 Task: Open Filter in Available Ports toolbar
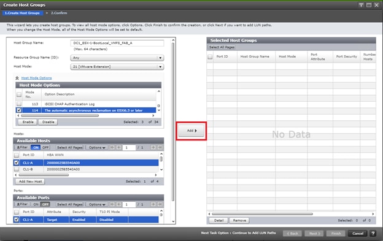(22, 204)
